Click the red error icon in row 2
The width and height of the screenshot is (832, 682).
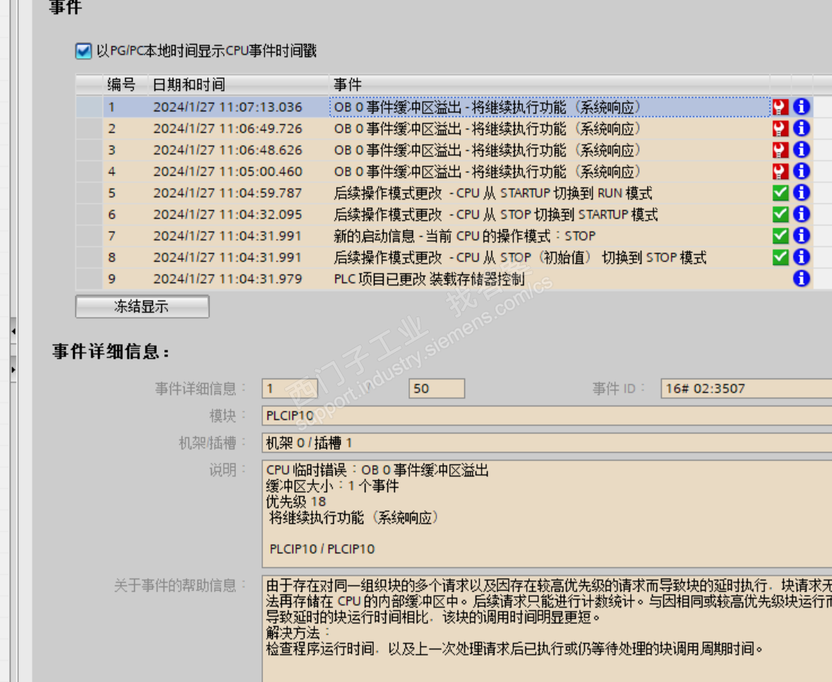[x=780, y=128]
